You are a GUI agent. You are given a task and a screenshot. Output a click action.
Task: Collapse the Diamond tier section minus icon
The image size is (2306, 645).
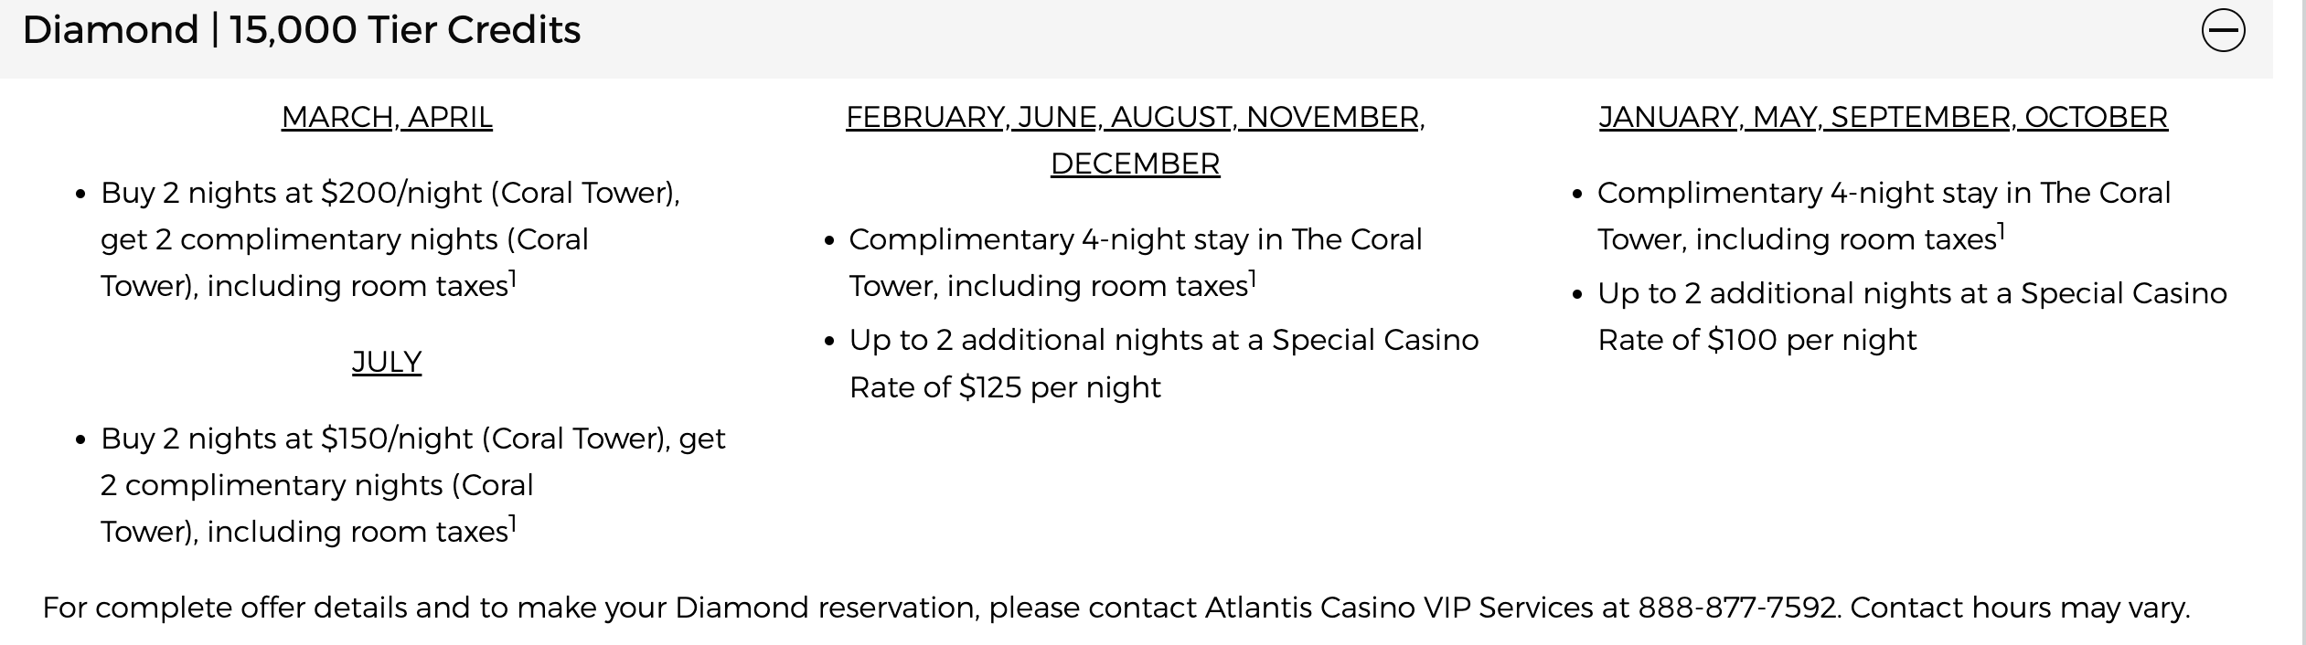click(x=2223, y=31)
